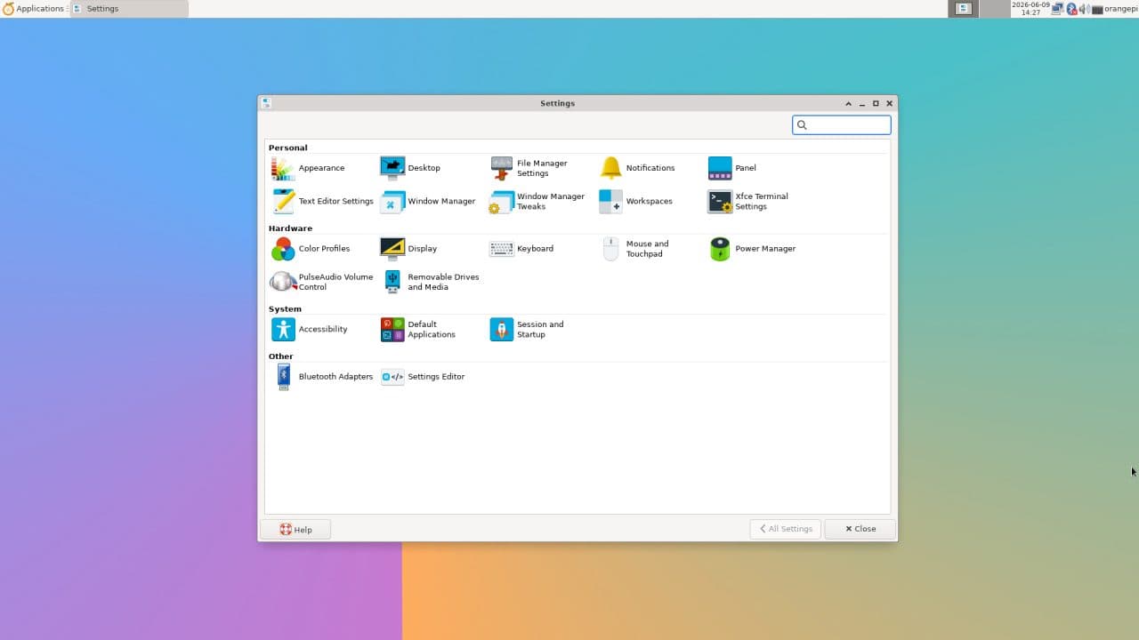1139x640 pixels.
Task: Click the System section heading
Action: click(x=285, y=309)
